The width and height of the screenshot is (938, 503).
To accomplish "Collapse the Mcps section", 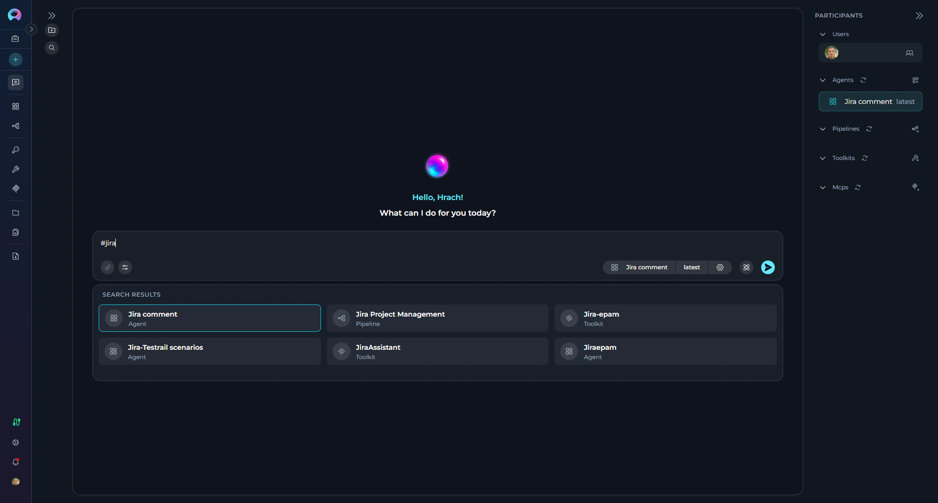I will tap(822, 187).
